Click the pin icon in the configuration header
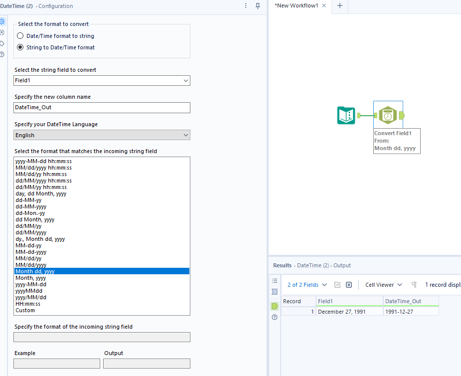 (258, 6)
